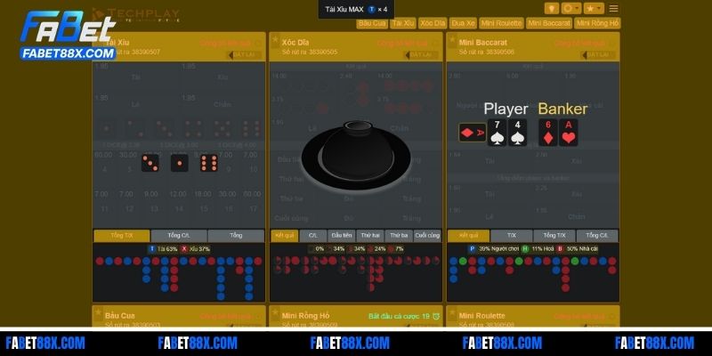Click the Banker ace of hearts card

569,133
